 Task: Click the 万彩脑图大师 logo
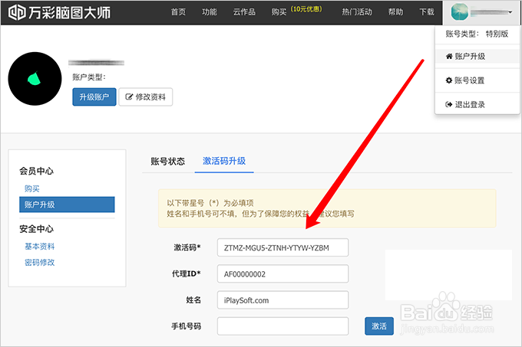tap(59, 12)
